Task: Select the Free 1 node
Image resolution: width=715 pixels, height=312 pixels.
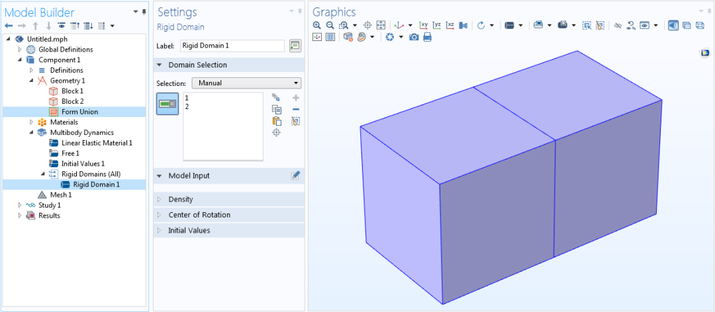Action: point(70,153)
